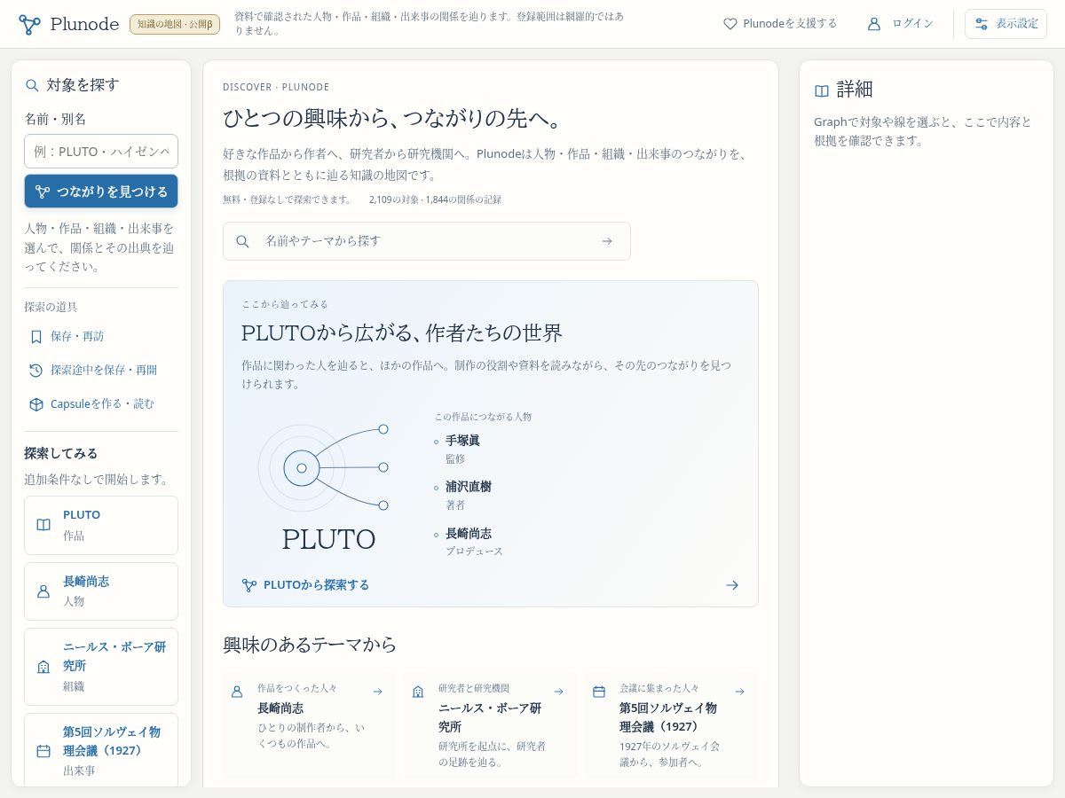Click the person icon on the 作品をつくった人々 card
The width and height of the screenshot is (1065, 798).
pos(237,692)
